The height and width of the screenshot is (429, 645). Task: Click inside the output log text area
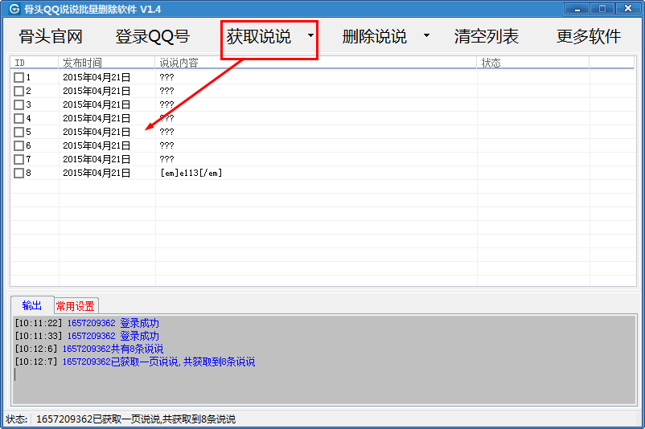pyautogui.click(x=325, y=360)
